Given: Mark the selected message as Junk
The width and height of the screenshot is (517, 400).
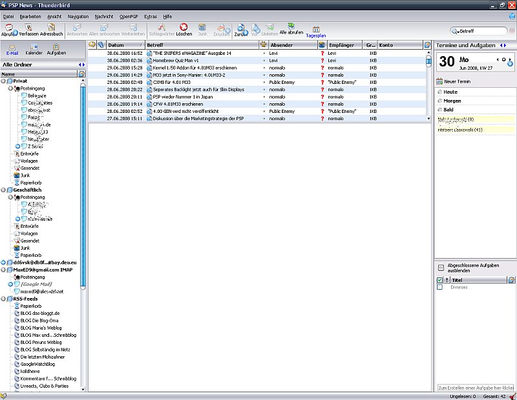Looking at the screenshot, I should [x=203, y=28].
